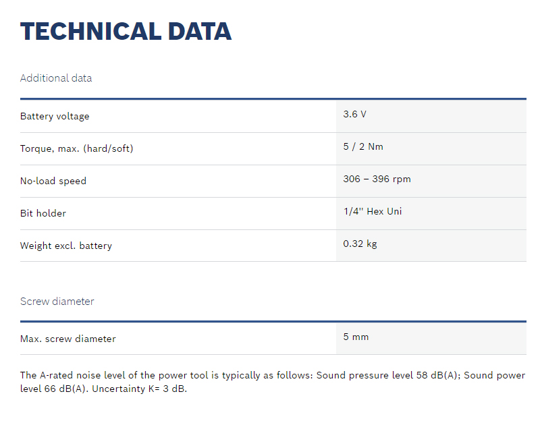
Task: Click the Weight excl. battery label
Action: [65, 246]
